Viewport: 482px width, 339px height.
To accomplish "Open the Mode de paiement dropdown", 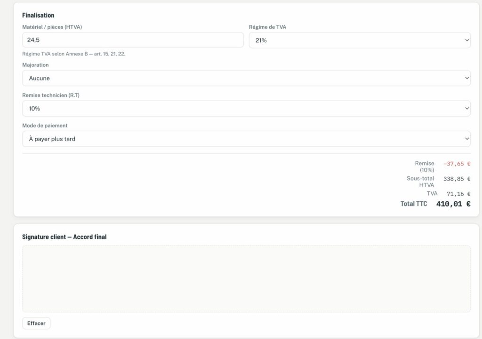I will pyautogui.click(x=246, y=139).
